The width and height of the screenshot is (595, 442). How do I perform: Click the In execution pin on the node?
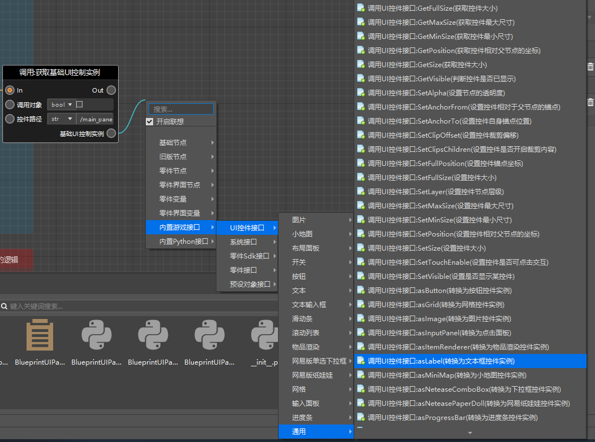click(10, 90)
